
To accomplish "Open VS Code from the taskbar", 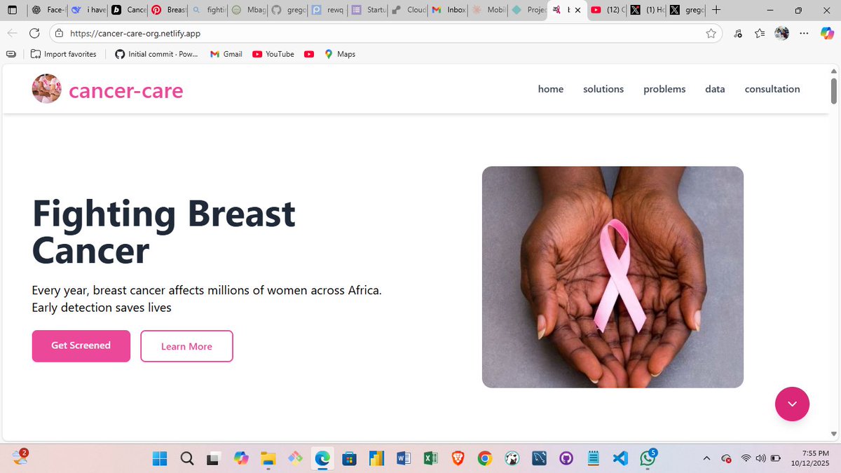I will pos(620,459).
